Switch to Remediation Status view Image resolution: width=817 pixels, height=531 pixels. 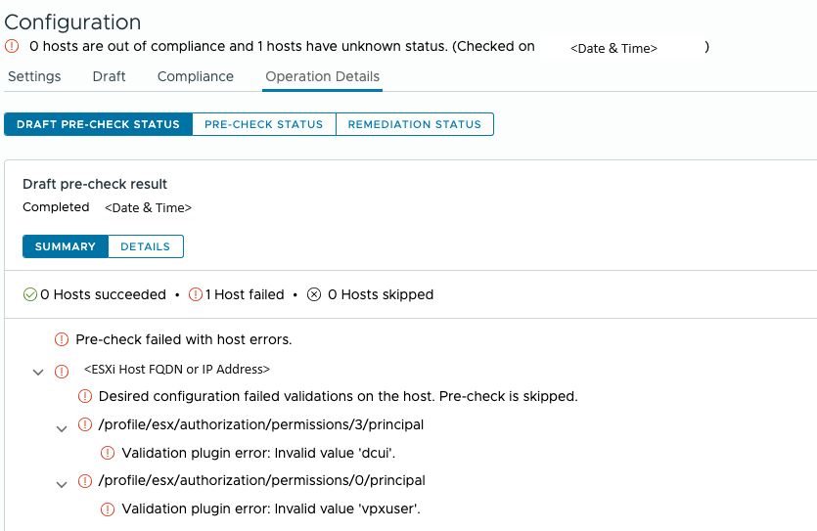tap(414, 124)
